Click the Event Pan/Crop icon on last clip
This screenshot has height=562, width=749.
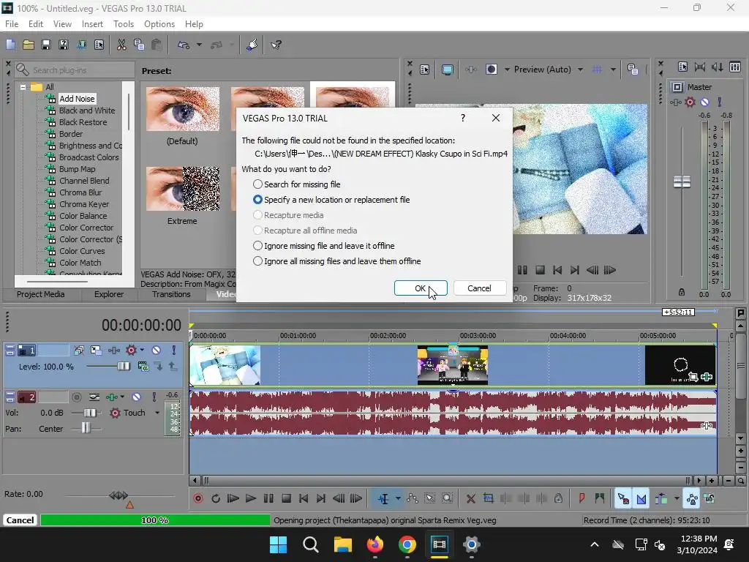point(693,377)
